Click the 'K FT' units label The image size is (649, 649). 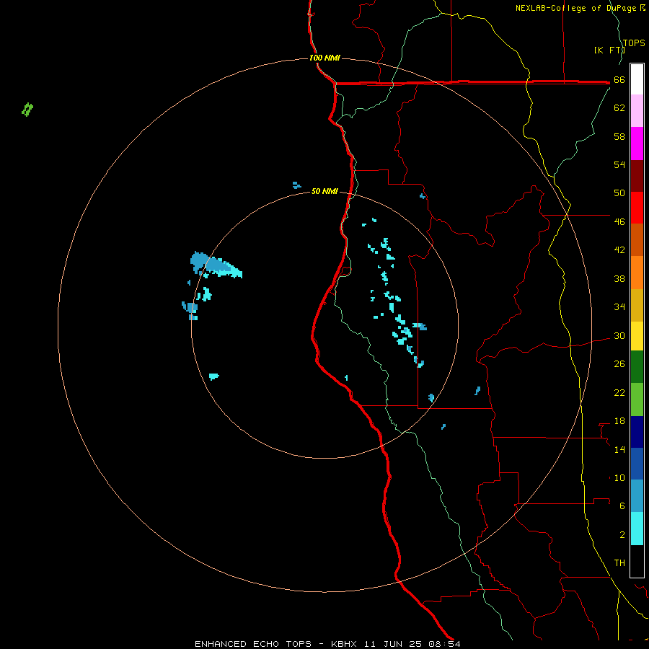coord(609,50)
